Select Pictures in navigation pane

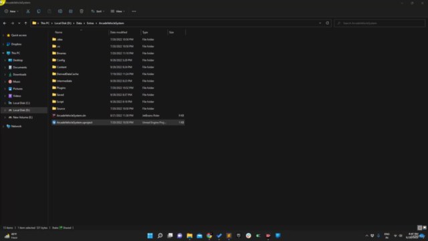click(18, 88)
